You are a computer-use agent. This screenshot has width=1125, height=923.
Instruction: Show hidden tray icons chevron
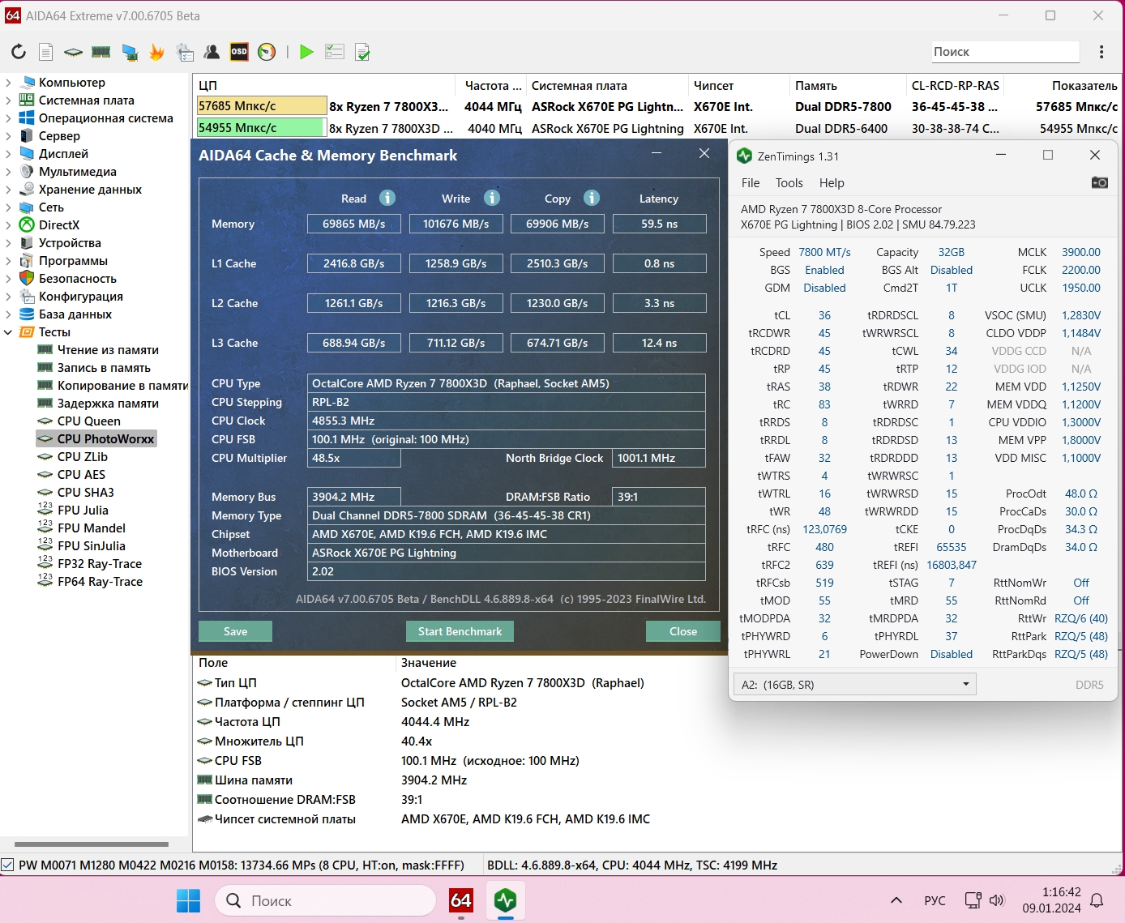[896, 900]
